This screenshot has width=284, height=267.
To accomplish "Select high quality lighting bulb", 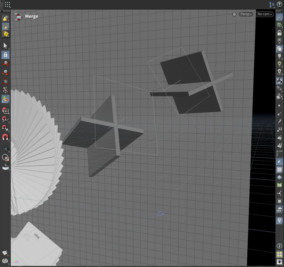I will [x=279, y=64].
